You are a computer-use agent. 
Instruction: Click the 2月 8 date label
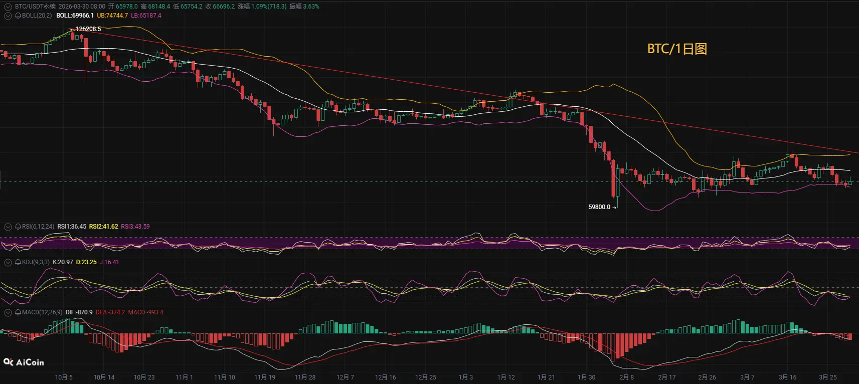pyautogui.click(x=626, y=377)
